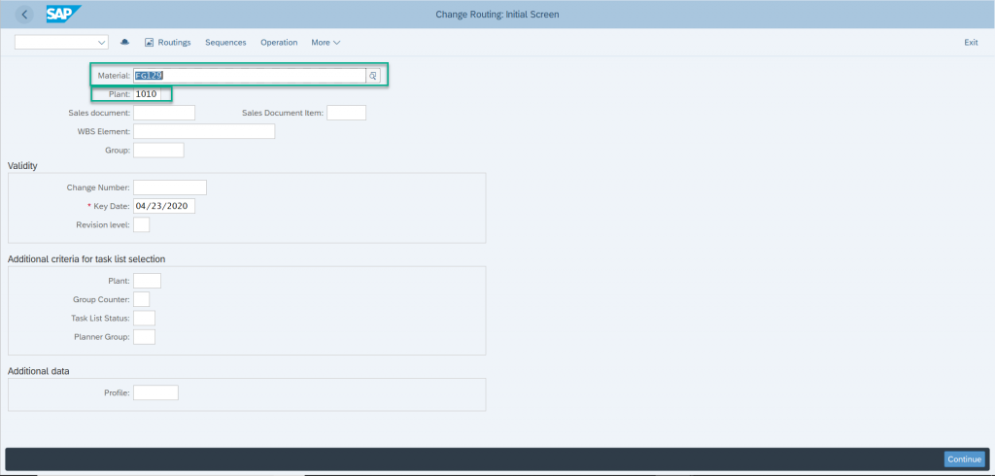Open Routings toolbar item

click(x=167, y=43)
